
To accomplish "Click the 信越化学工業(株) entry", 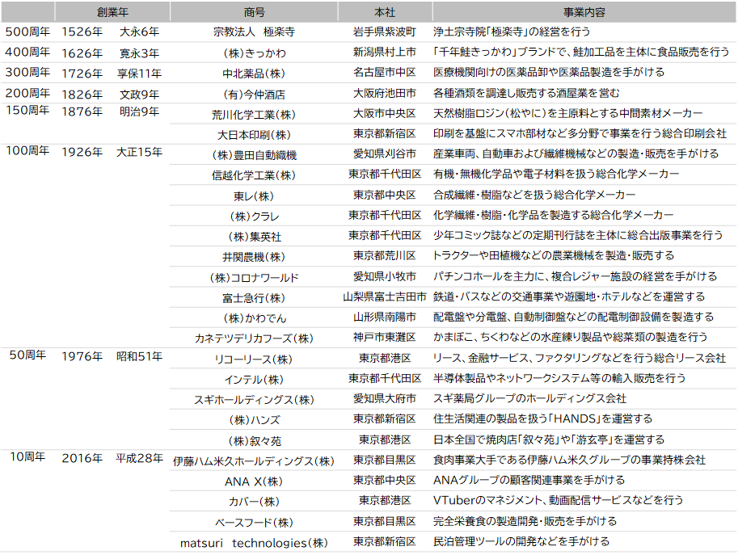I will pyautogui.click(x=254, y=175).
